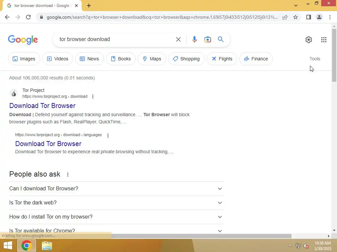Go to Google home via logo
The width and height of the screenshot is (337, 252).
tap(23, 40)
